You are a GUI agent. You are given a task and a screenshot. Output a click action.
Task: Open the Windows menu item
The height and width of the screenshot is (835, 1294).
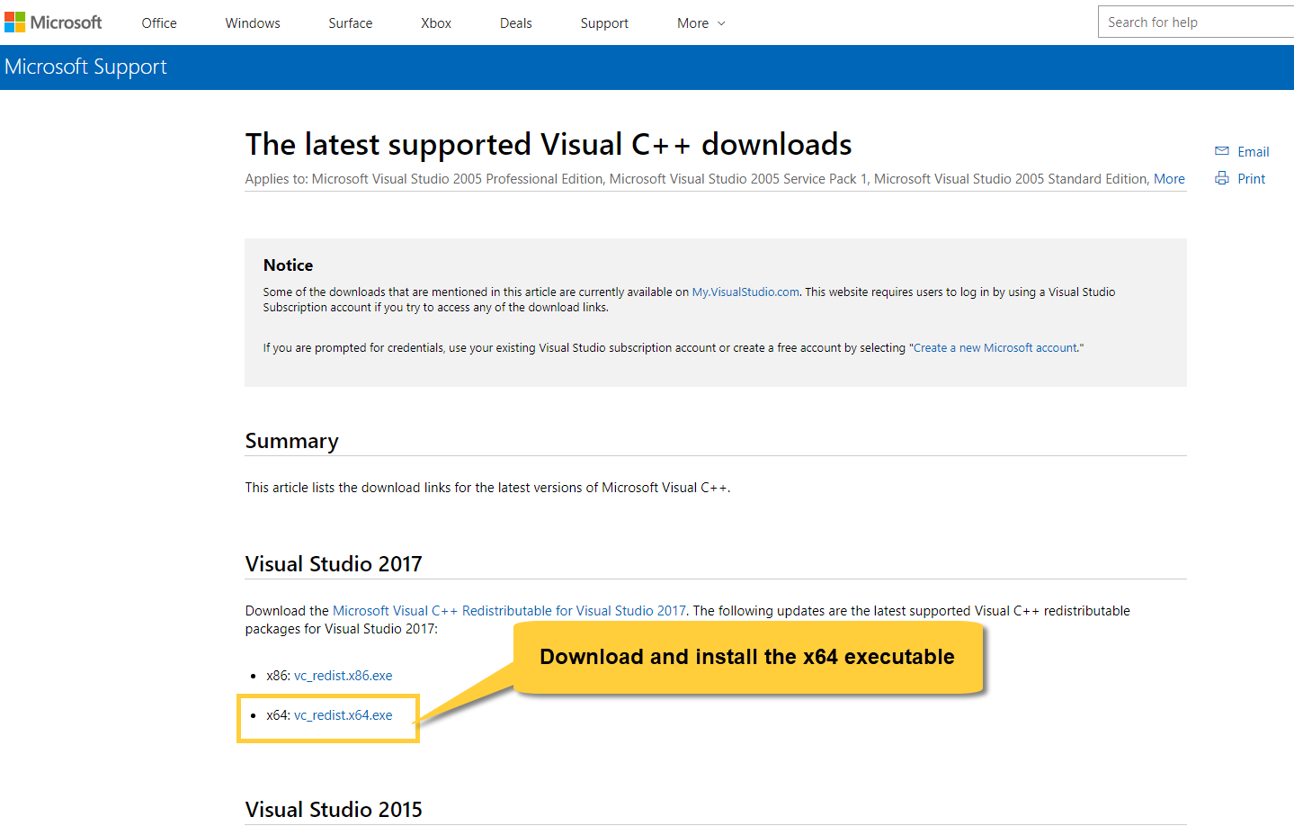pos(253,23)
